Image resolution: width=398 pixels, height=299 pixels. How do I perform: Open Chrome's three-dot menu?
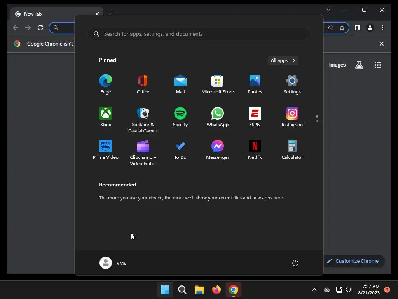pos(382,28)
